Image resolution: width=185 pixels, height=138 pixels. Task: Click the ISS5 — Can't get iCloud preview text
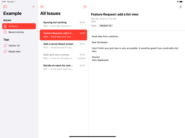[x=58, y=26]
